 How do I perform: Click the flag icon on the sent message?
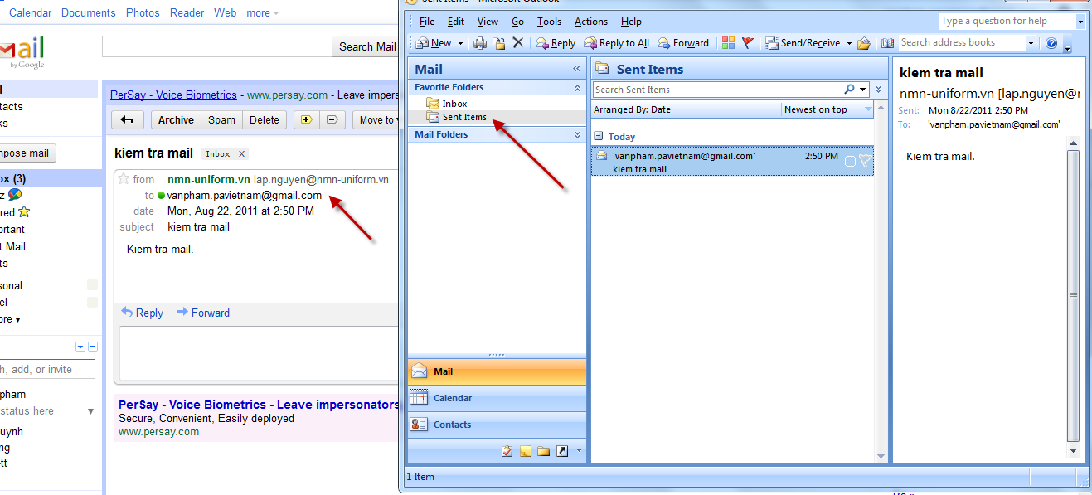click(x=865, y=162)
